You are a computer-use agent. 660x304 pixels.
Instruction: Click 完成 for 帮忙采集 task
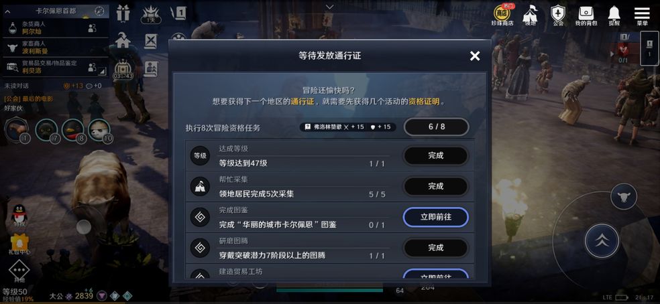(436, 186)
